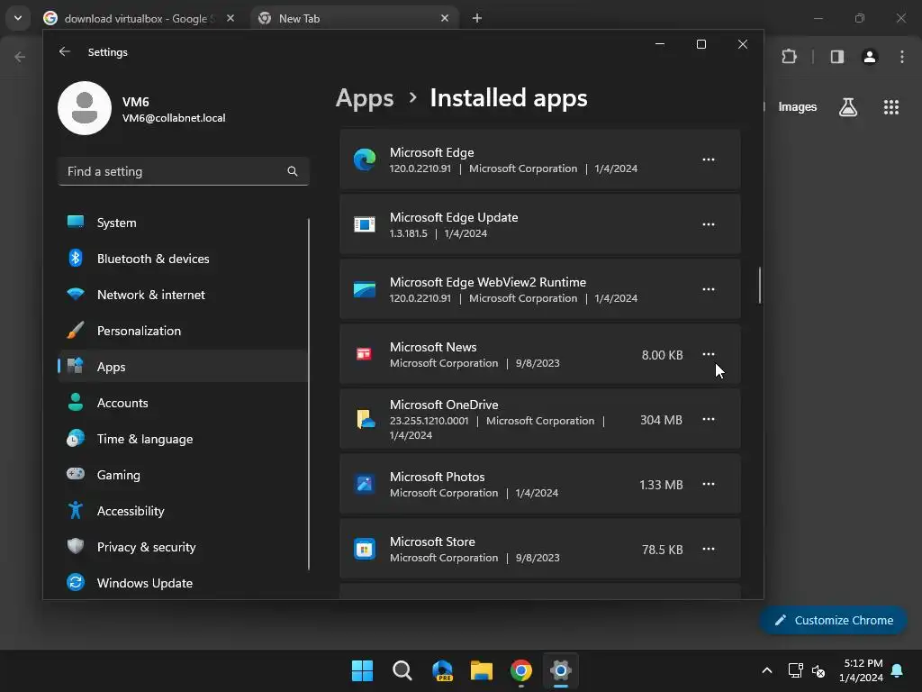
Task: Open the Windows Start menu
Action: coord(362,670)
